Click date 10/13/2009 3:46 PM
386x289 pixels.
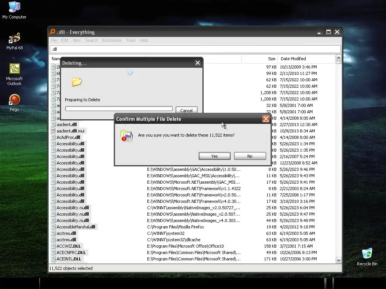click(299, 67)
